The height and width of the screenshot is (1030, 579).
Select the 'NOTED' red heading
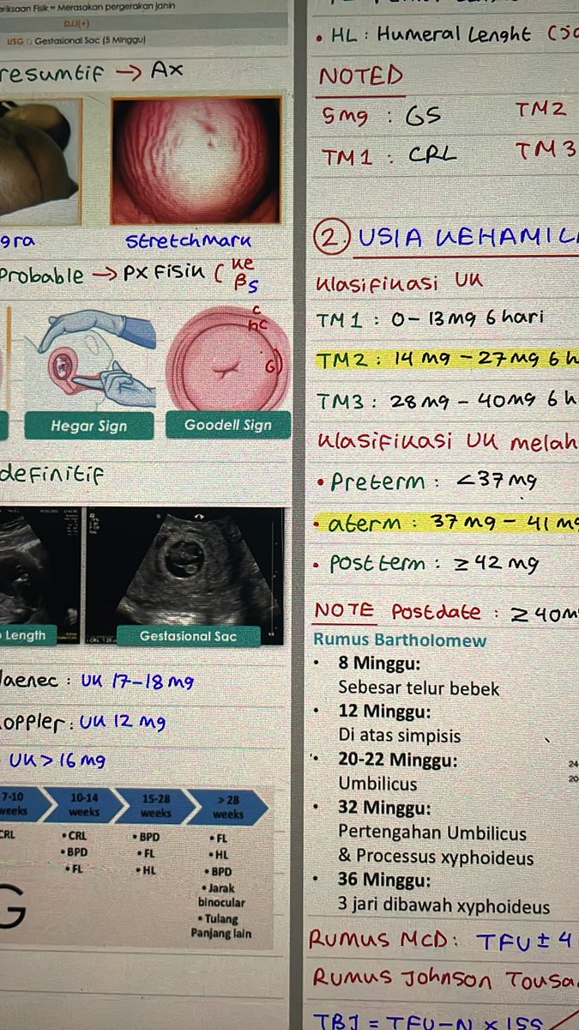tap(360, 76)
